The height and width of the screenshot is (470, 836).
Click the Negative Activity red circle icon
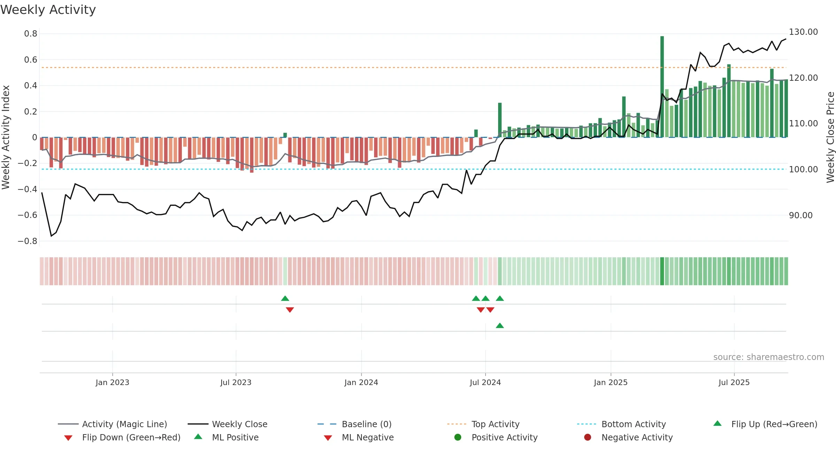click(x=588, y=437)
